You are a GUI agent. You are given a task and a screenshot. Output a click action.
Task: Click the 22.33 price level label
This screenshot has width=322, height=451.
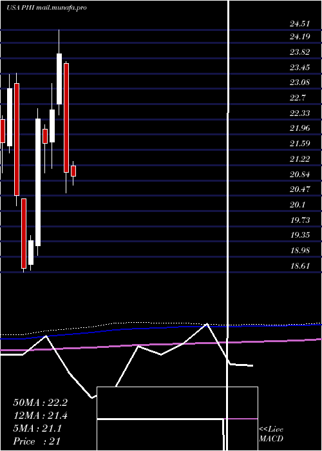299,113
